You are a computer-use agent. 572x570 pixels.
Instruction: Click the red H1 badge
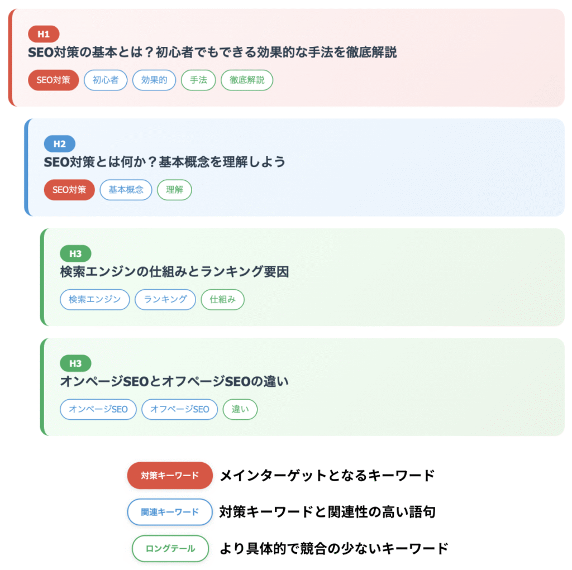pyautogui.click(x=44, y=34)
